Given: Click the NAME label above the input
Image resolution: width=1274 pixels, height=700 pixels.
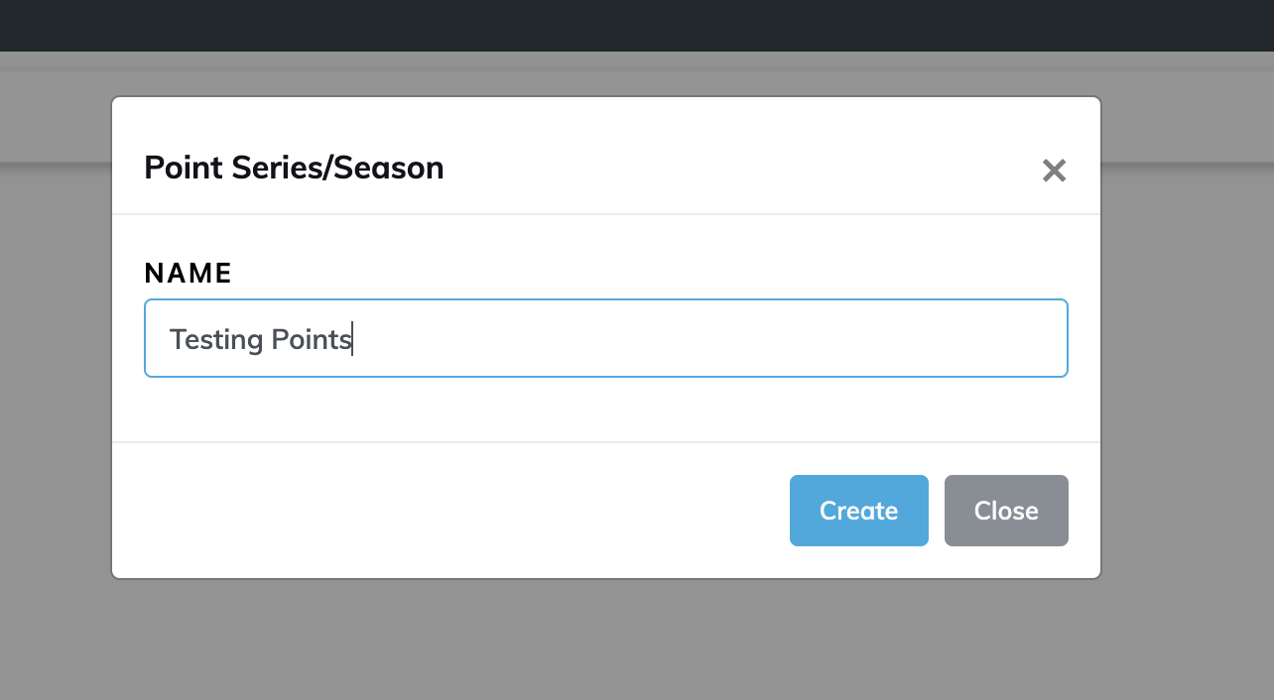Looking at the screenshot, I should [188, 273].
